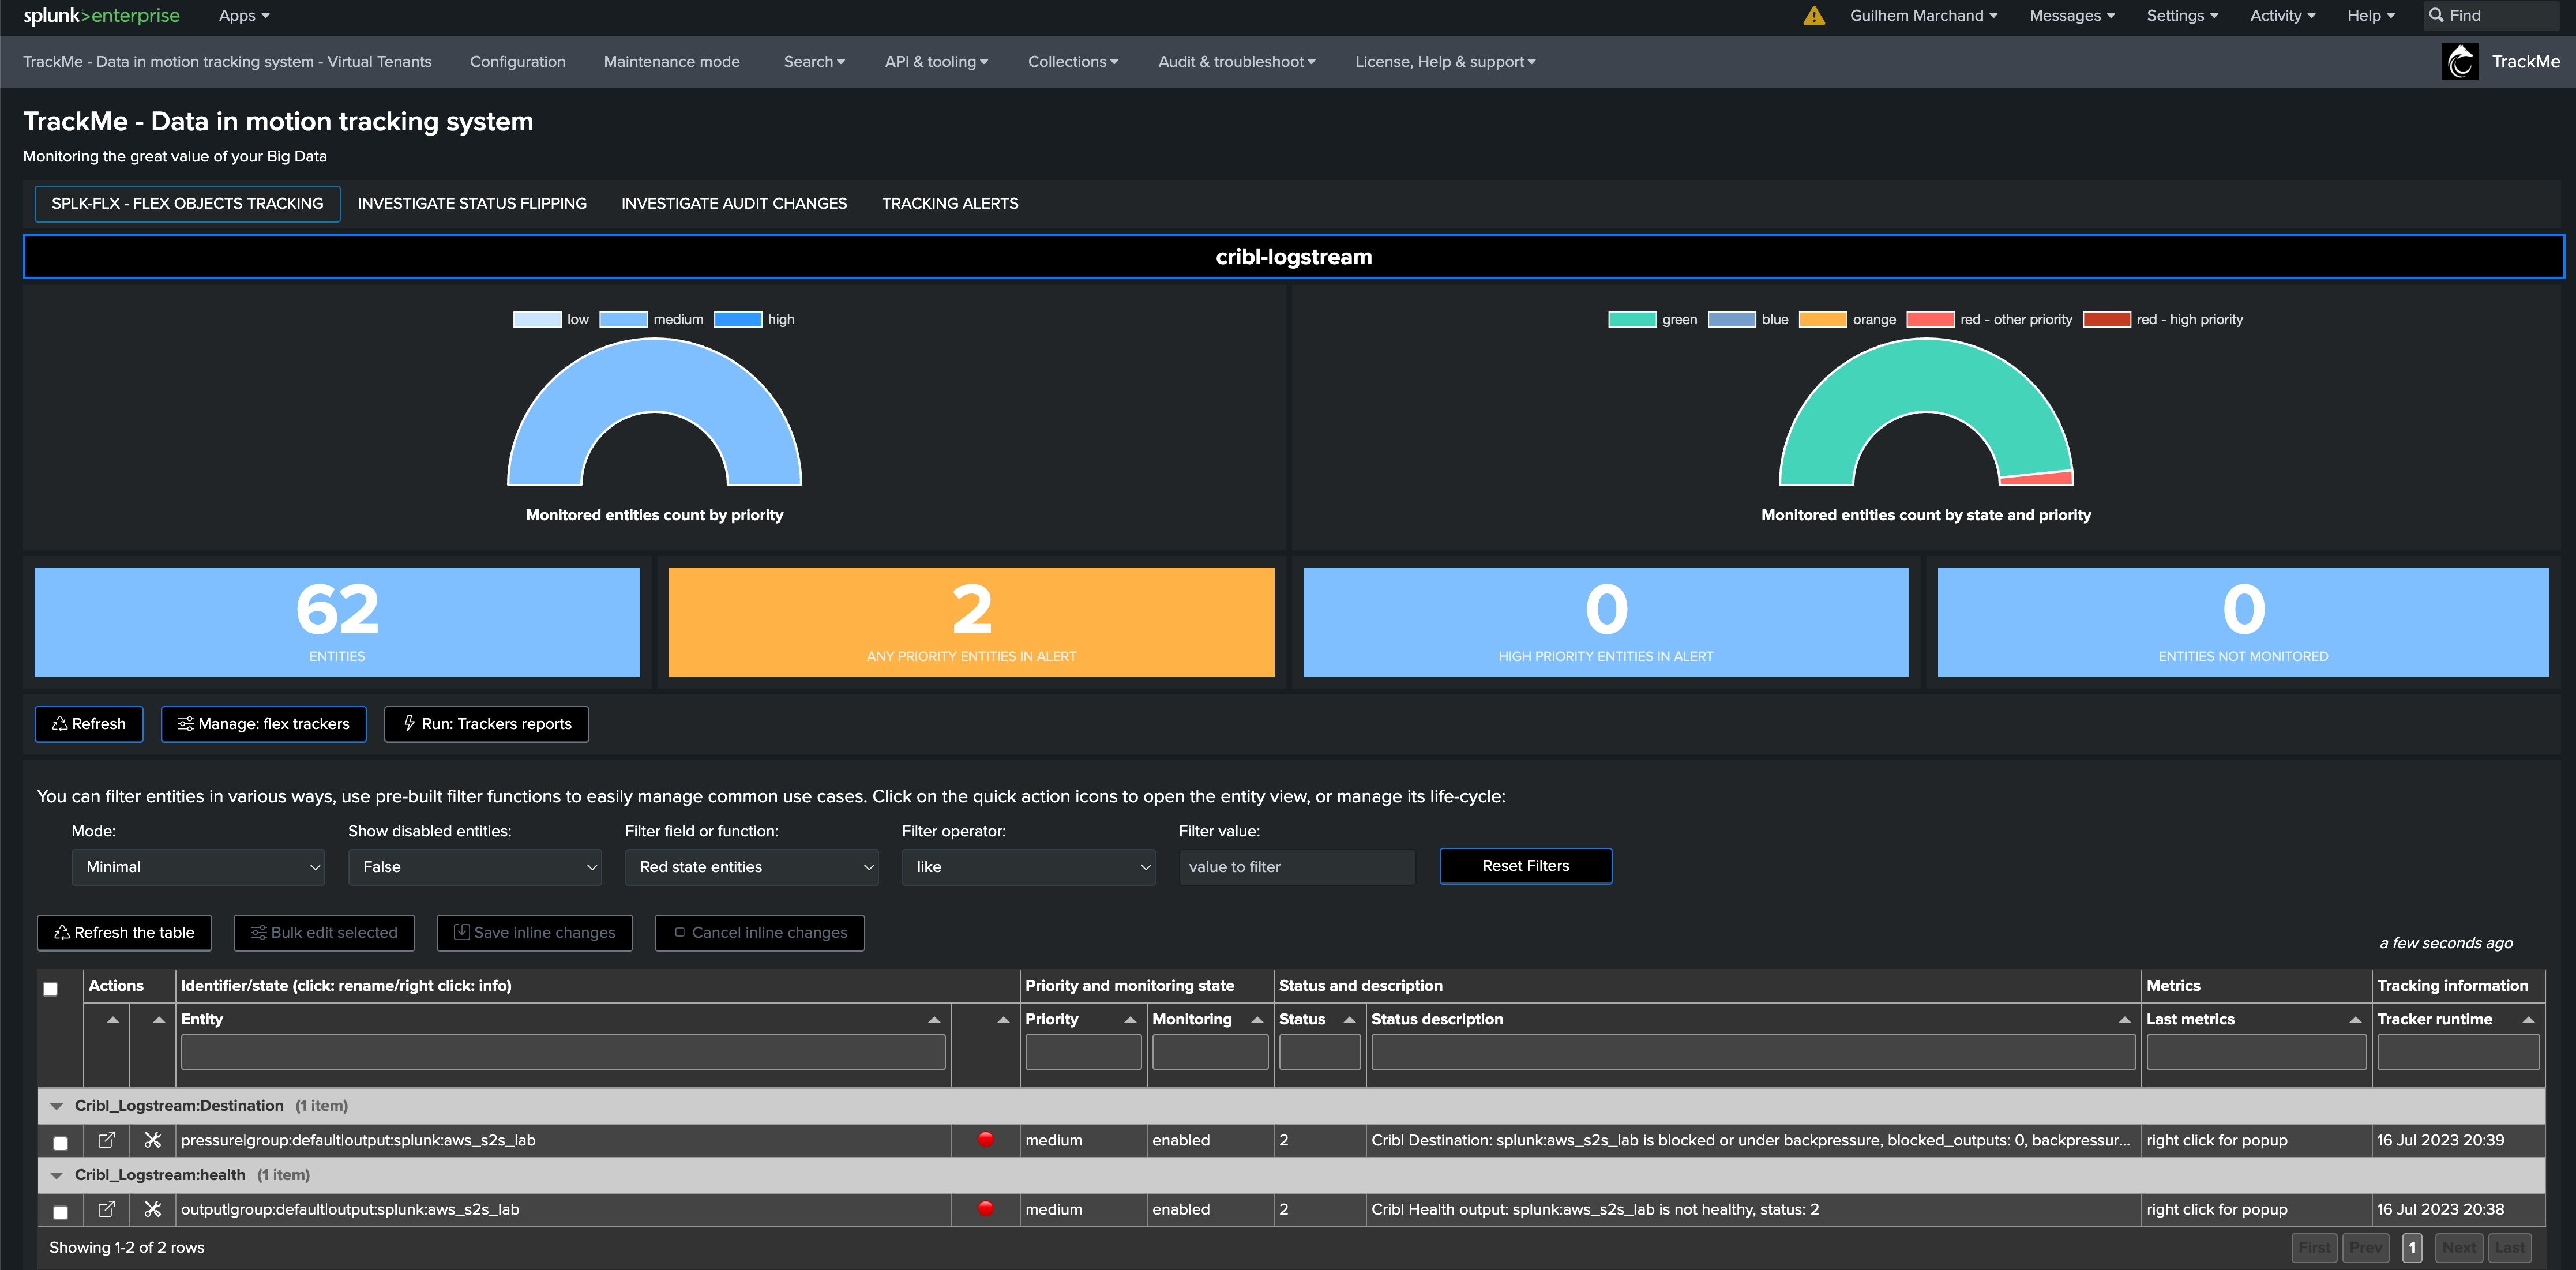Collapse the Cribl_Logstream:Destination group
Screen dimensions: 2576x1270
point(57,1106)
